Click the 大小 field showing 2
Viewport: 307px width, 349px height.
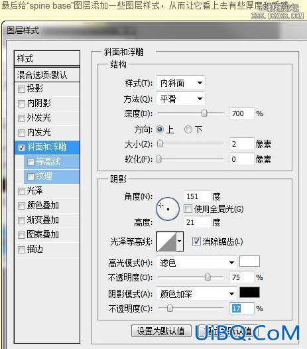(241, 144)
